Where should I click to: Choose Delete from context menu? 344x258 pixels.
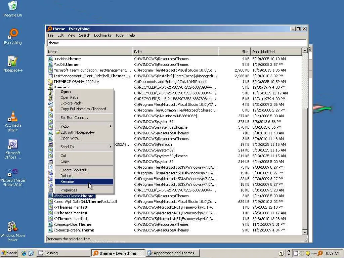click(84, 176)
